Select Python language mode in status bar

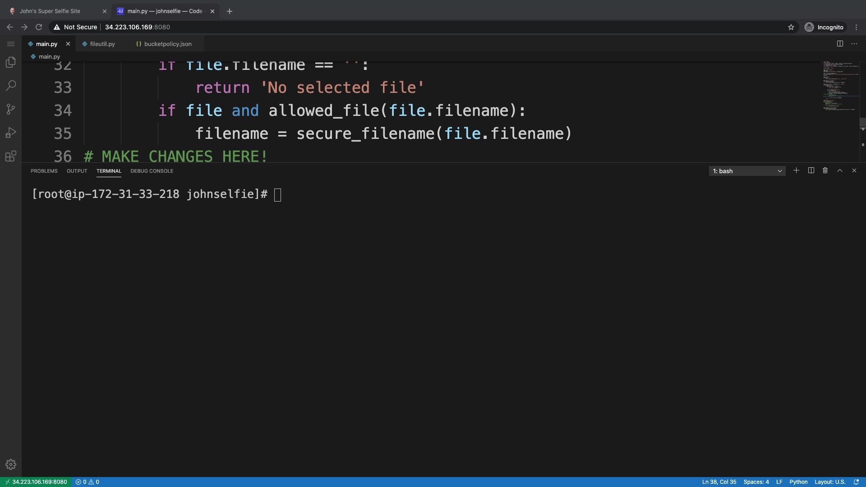coord(798,482)
